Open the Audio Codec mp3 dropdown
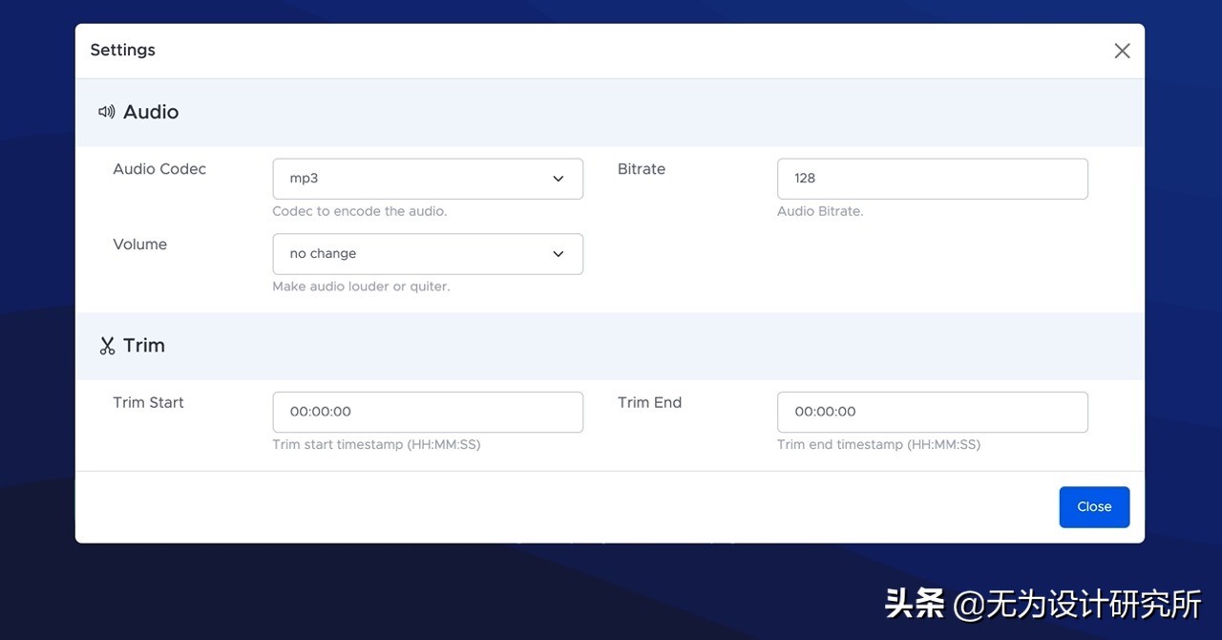 [x=427, y=179]
